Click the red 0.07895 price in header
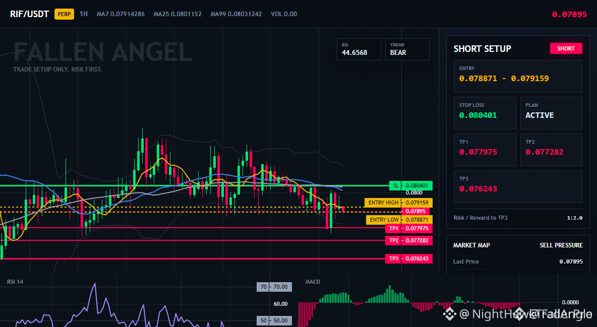 [x=569, y=15]
